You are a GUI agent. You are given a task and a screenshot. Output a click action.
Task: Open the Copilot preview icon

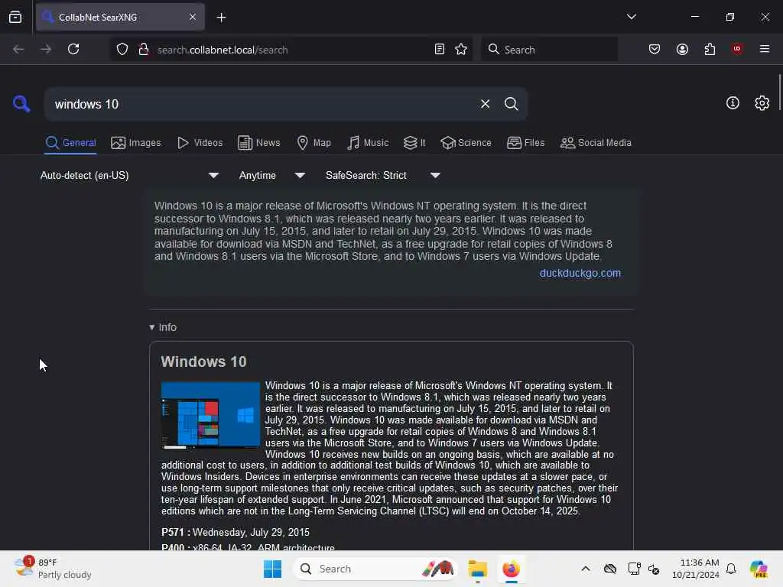click(759, 569)
